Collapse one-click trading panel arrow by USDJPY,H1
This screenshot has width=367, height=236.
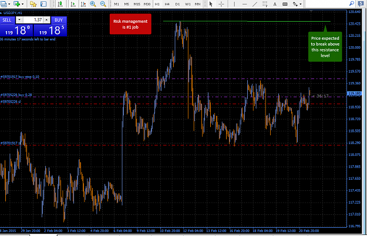(1, 13)
